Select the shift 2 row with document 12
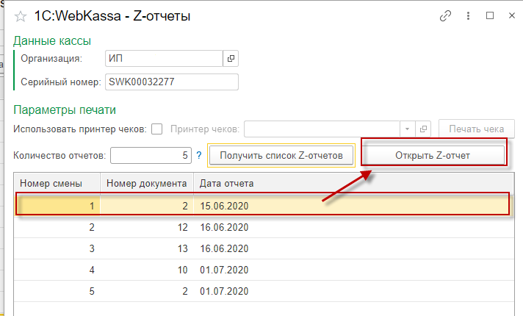523x316 pixels. pos(264,227)
